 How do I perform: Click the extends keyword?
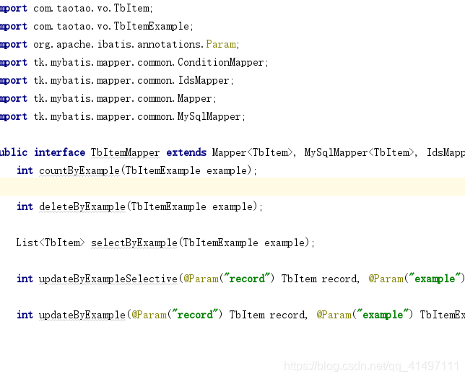coord(186,152)
